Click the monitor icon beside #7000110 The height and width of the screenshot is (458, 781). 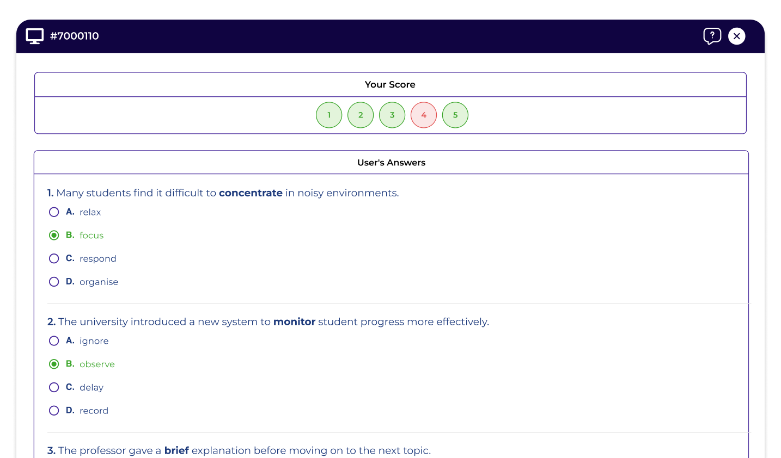click(35, 36)
